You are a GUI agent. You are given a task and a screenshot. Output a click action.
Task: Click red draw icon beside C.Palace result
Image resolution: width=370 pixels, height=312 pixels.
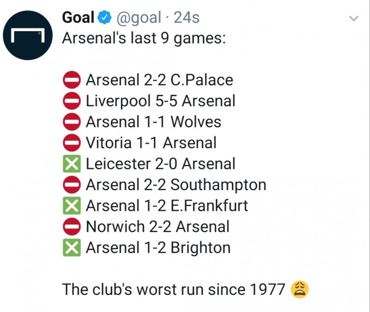click(72, 80)
